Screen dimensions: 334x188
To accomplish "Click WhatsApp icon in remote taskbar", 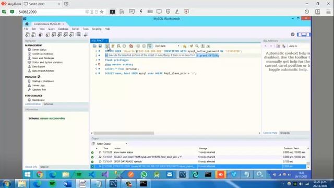I will pos(144,174).
